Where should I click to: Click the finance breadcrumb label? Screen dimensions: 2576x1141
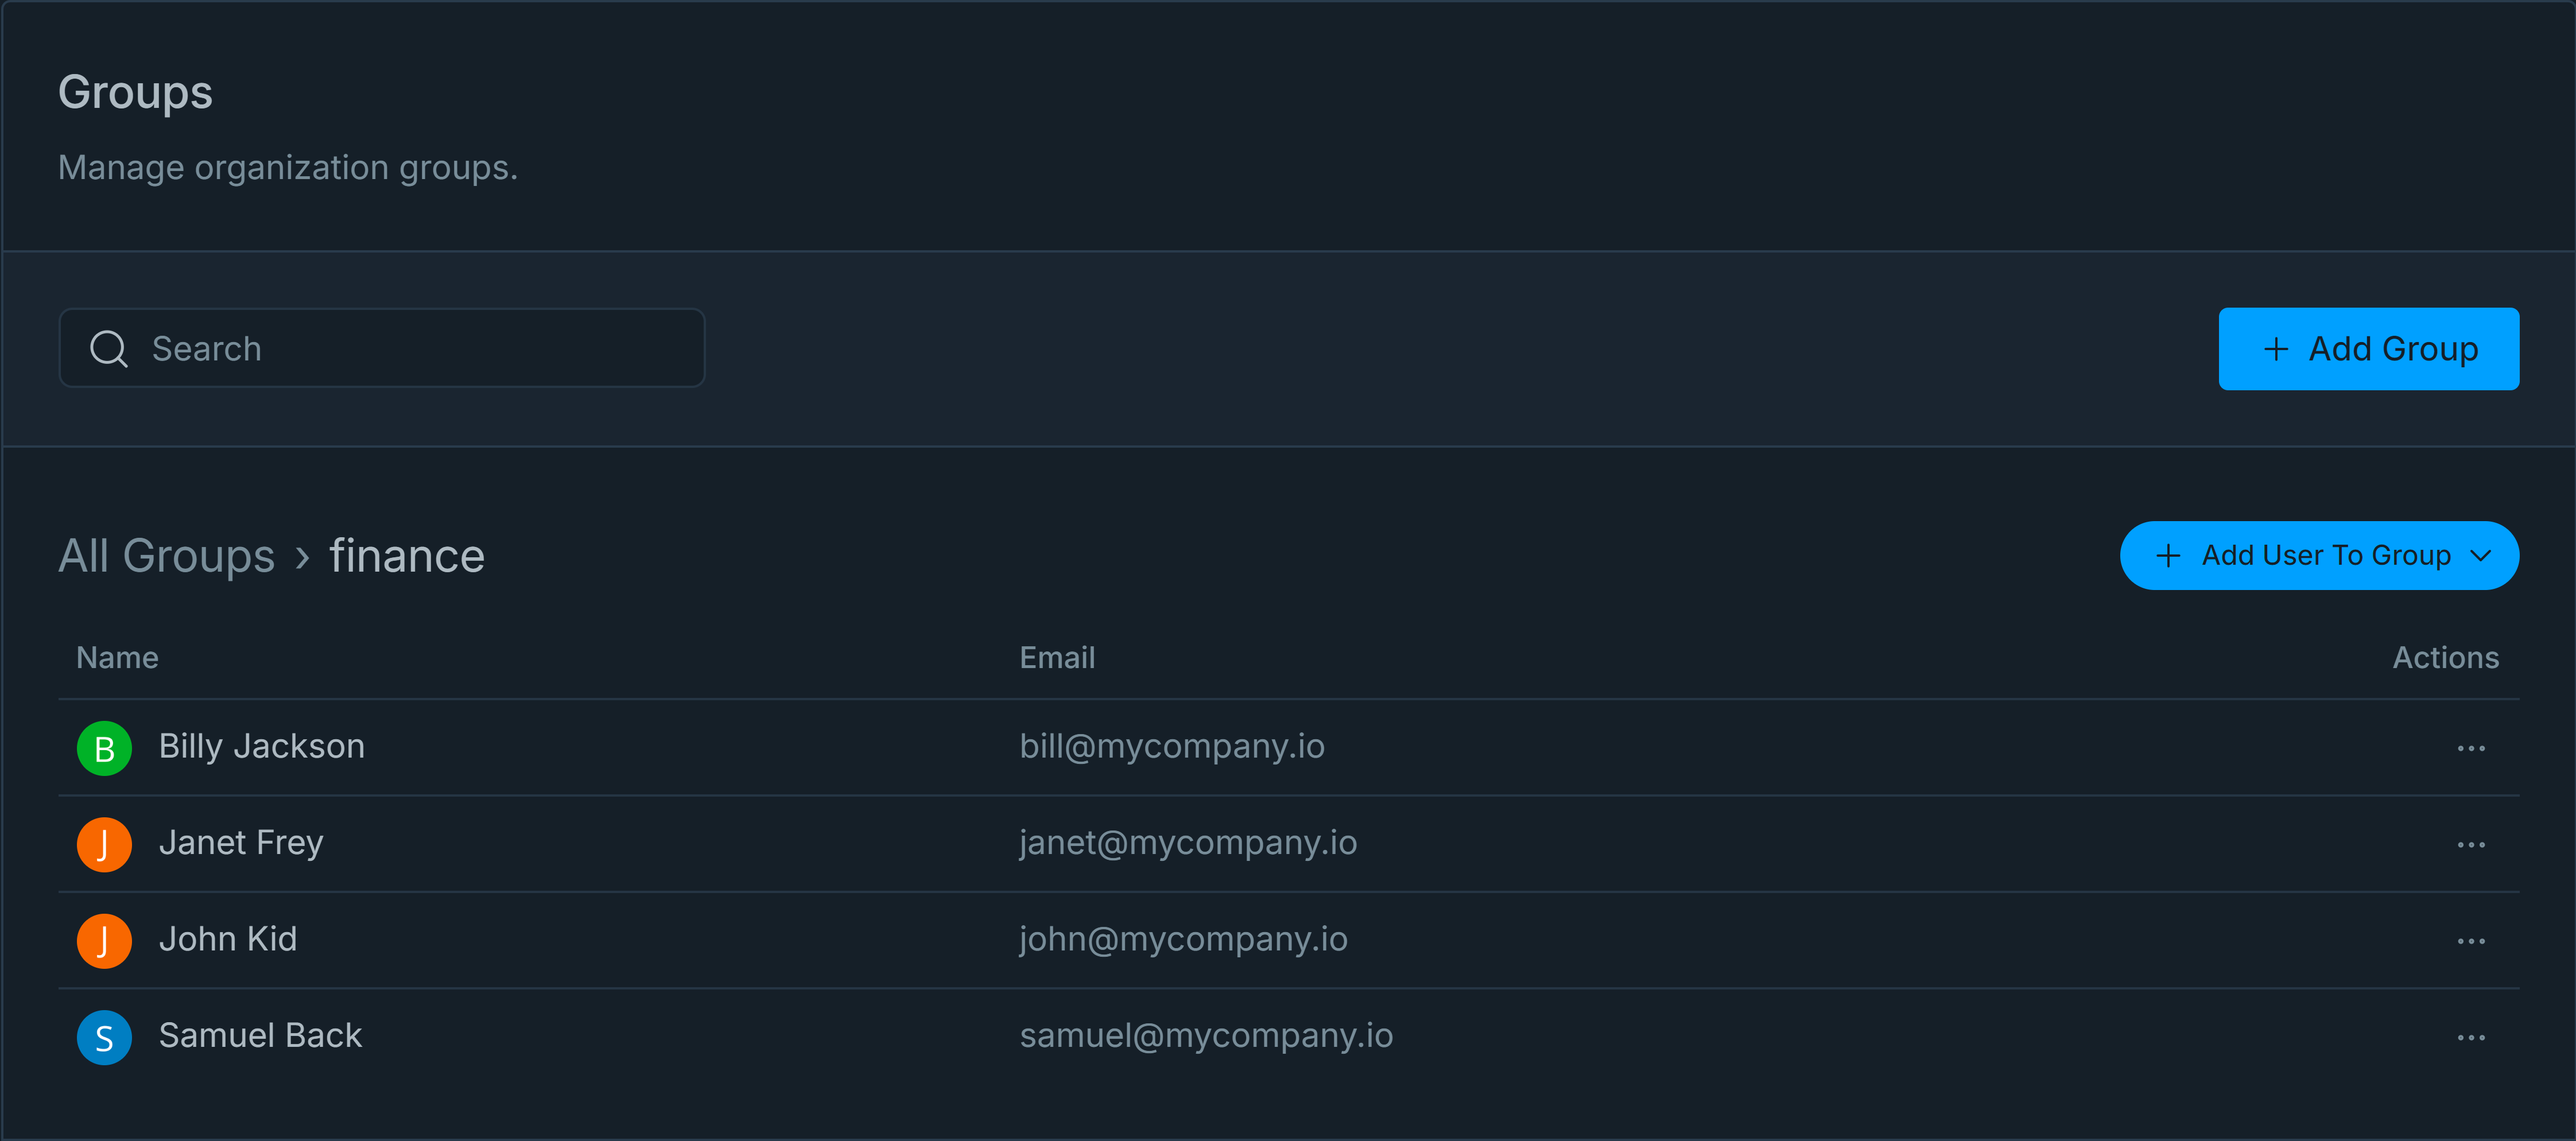(x=407, y=556)
